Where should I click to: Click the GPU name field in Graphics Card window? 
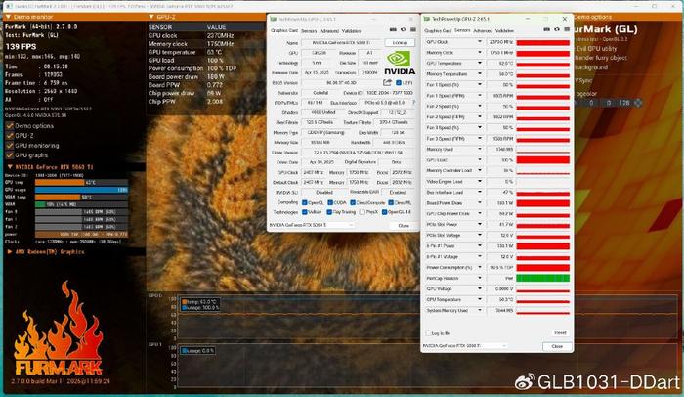pyautogui.click(x=342, y=43)
